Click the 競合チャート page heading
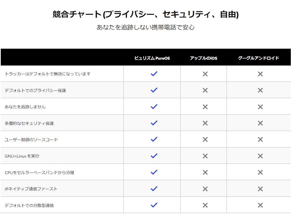 tap(145, 14)
